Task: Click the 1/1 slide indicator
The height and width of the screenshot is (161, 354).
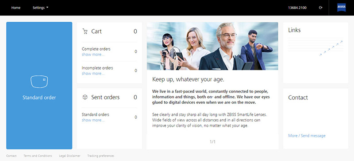Action: point(213,142)
